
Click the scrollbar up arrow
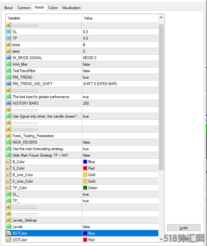click(x=161, y=18)
